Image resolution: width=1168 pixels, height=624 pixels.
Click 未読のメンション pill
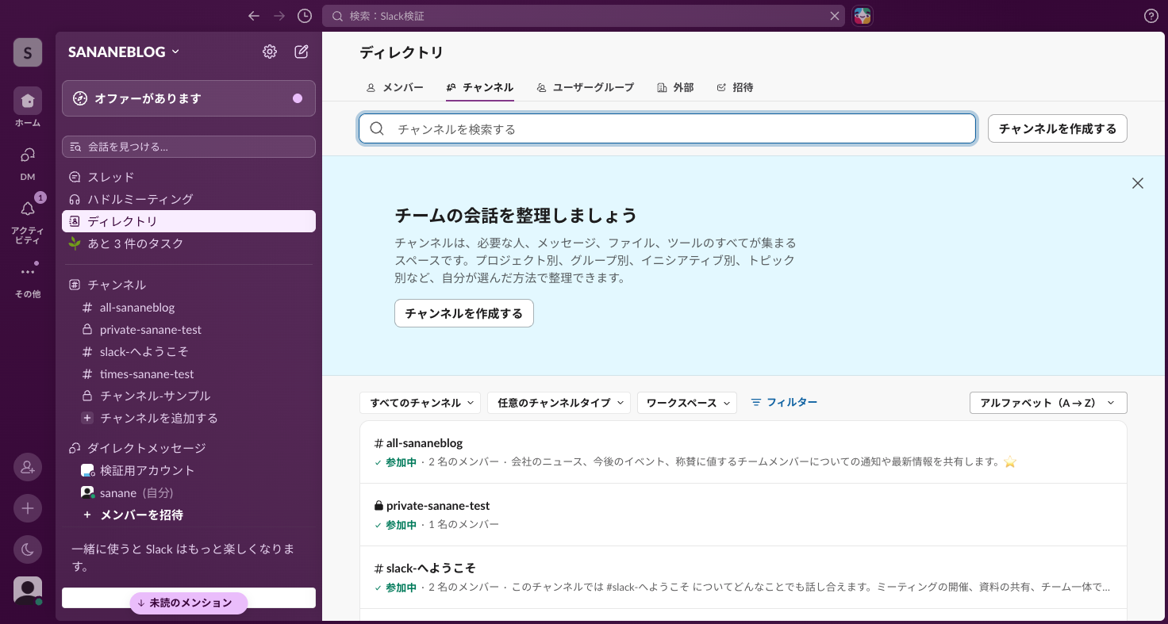pyautogui.click(x=189, y=603)
